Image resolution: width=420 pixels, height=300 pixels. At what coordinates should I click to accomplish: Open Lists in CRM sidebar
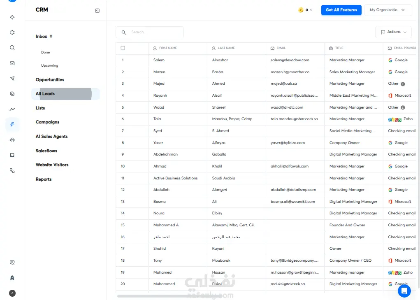(40, 108)
